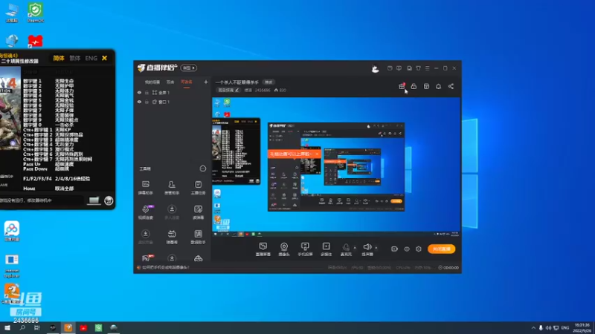Image resolution: width=595 pixels, height=334 pixels.
Task: Open the data assistant tool in toolbox
Action: coord(198,237)
